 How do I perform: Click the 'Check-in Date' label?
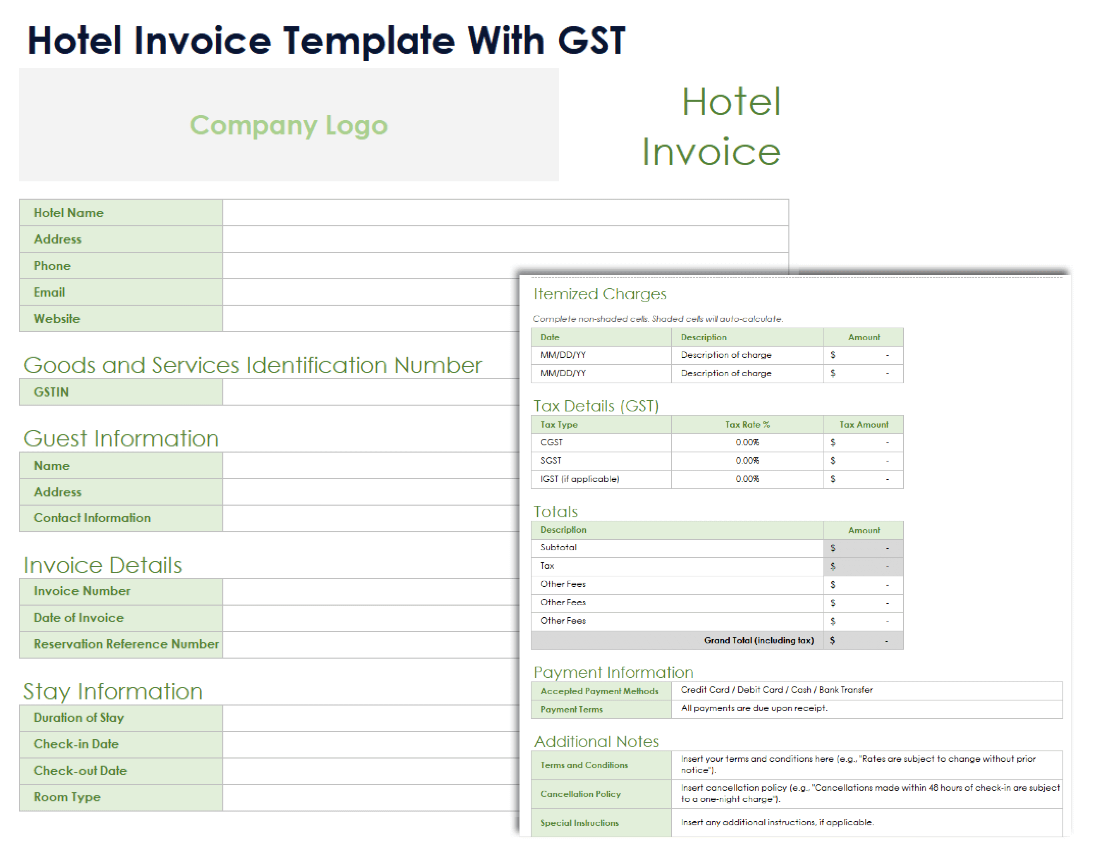(x=121, y=745)
